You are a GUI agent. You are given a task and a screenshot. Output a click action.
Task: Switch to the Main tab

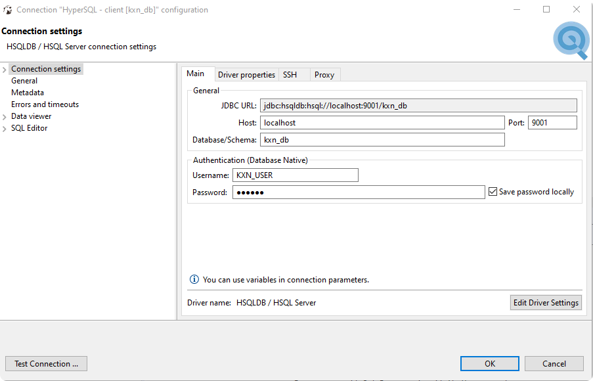[x=198, y=74]
